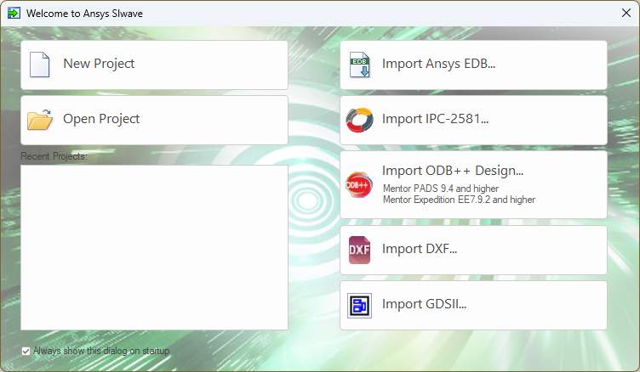Click the EDB file import icon
Viewport: 640px width, 372px height.
coord(359,65)
